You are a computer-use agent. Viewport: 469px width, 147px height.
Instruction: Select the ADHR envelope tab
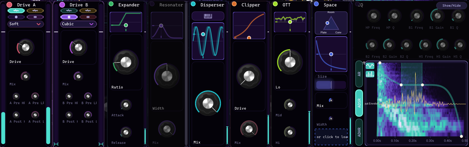(359, 132)
